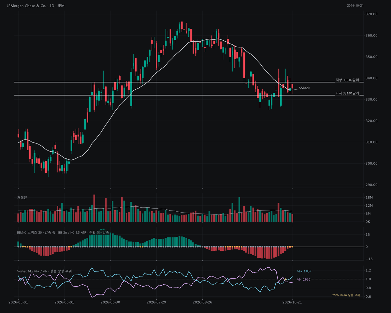Click the 0K volume axis label
391x313 pixels.
click(x=369, y=222)
